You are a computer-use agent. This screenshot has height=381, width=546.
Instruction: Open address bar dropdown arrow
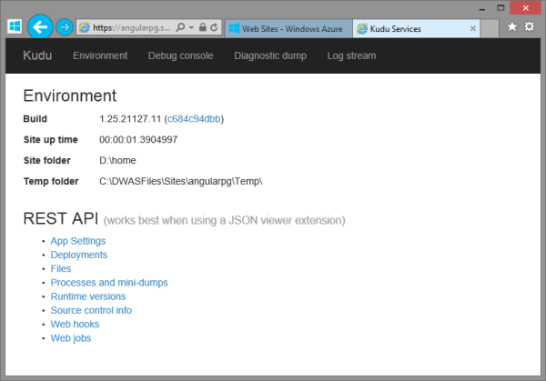191,27
